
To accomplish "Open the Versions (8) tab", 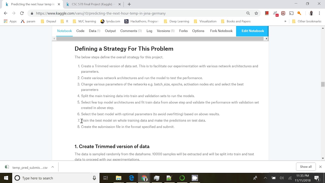I will coord(166,31).
